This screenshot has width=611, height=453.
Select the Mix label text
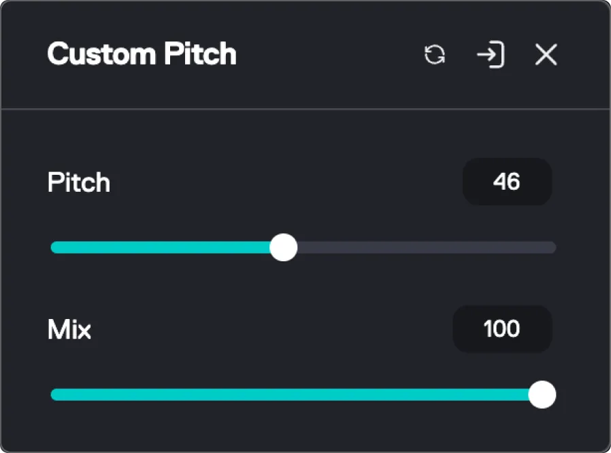pos(69,329)
